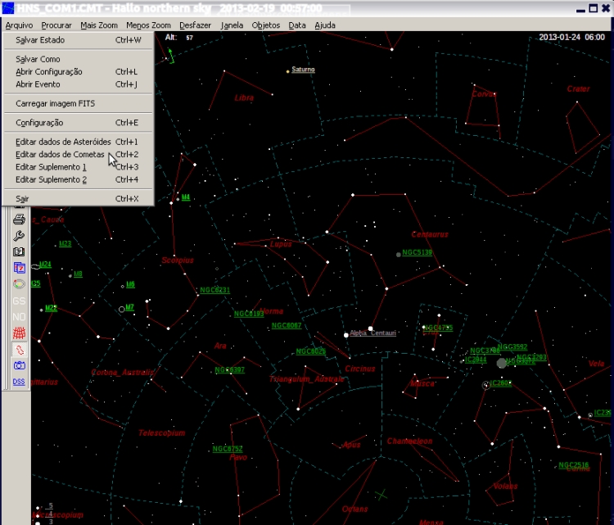Click Mais Zoom in menu bar
Screen dimensions: 614x525
pyautogui.click(x=99, y=25)
